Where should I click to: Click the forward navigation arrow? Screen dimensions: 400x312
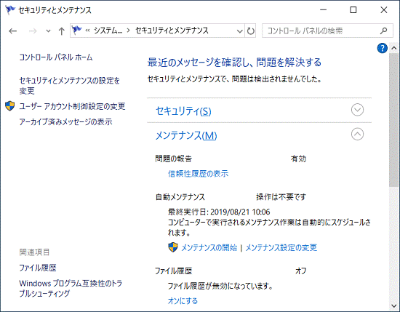coord(33,31)
